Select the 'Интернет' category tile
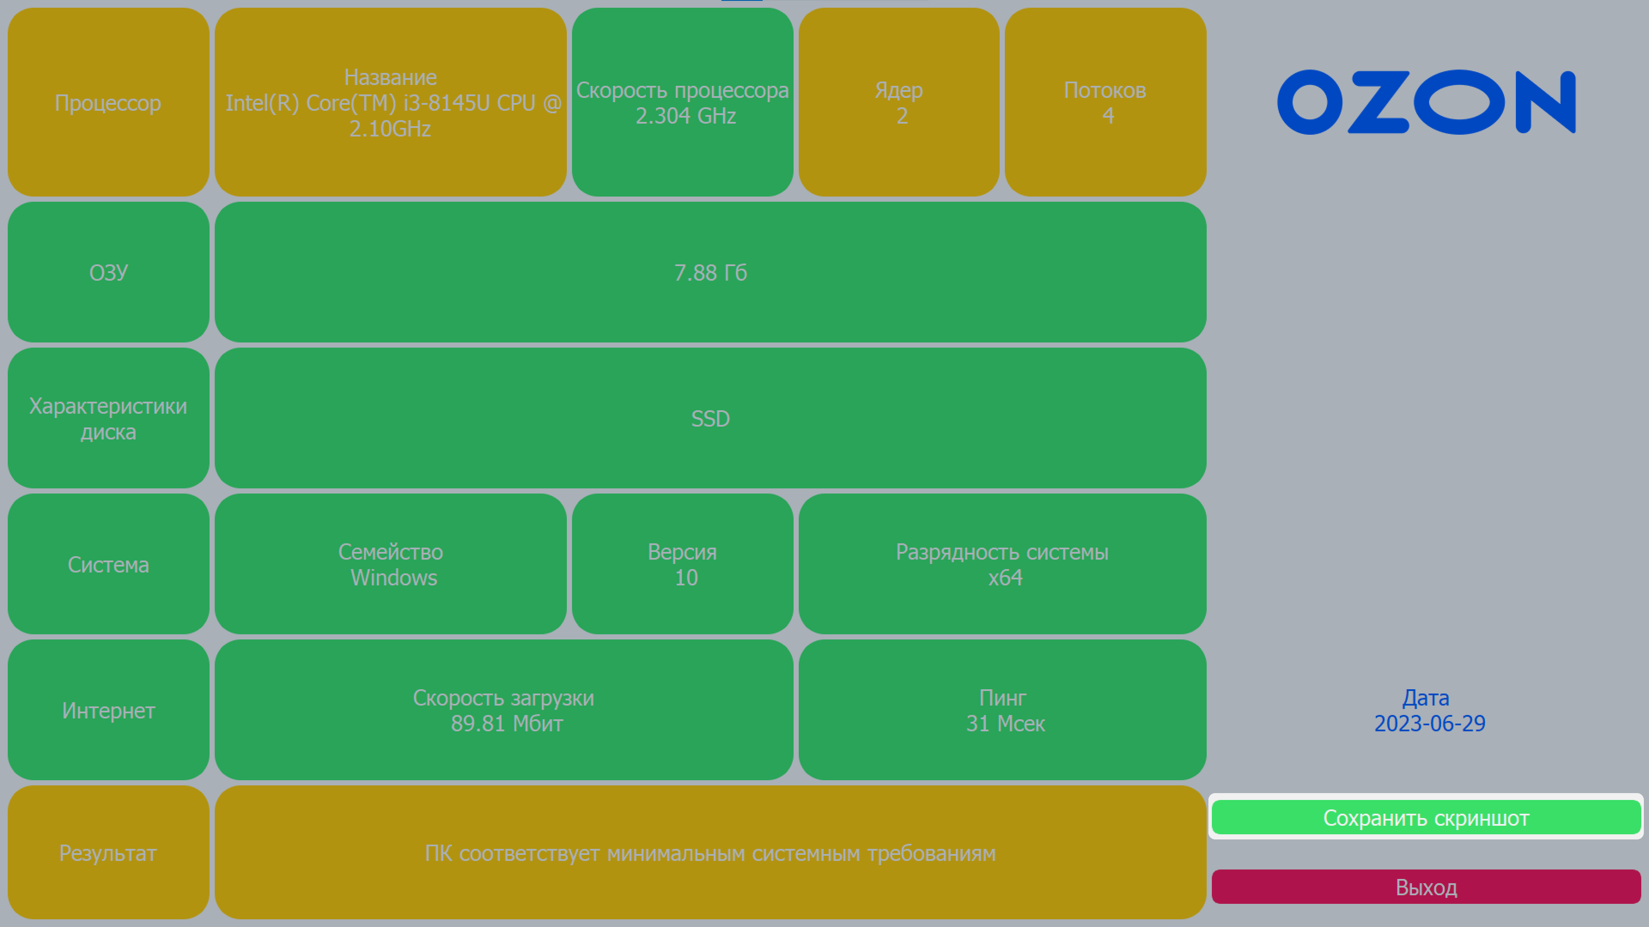The width and height of the screenshot is (1649, 927). point(108,709)
